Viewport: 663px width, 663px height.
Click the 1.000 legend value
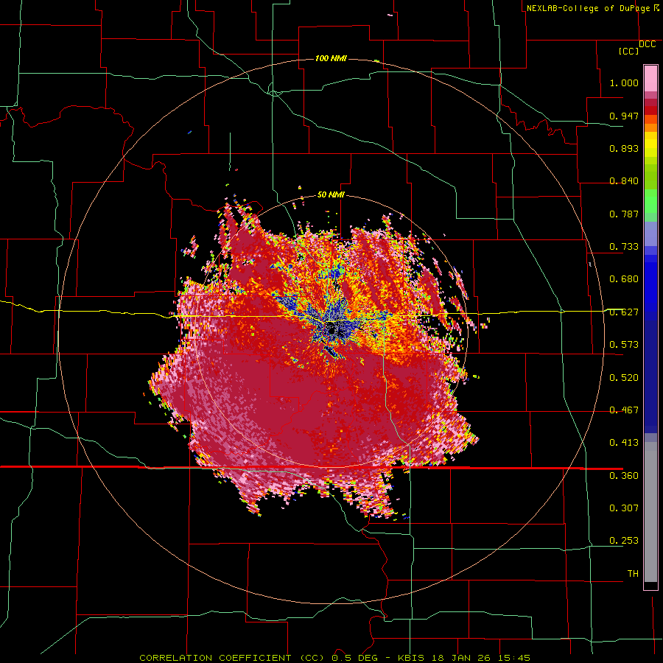[624, 83]
